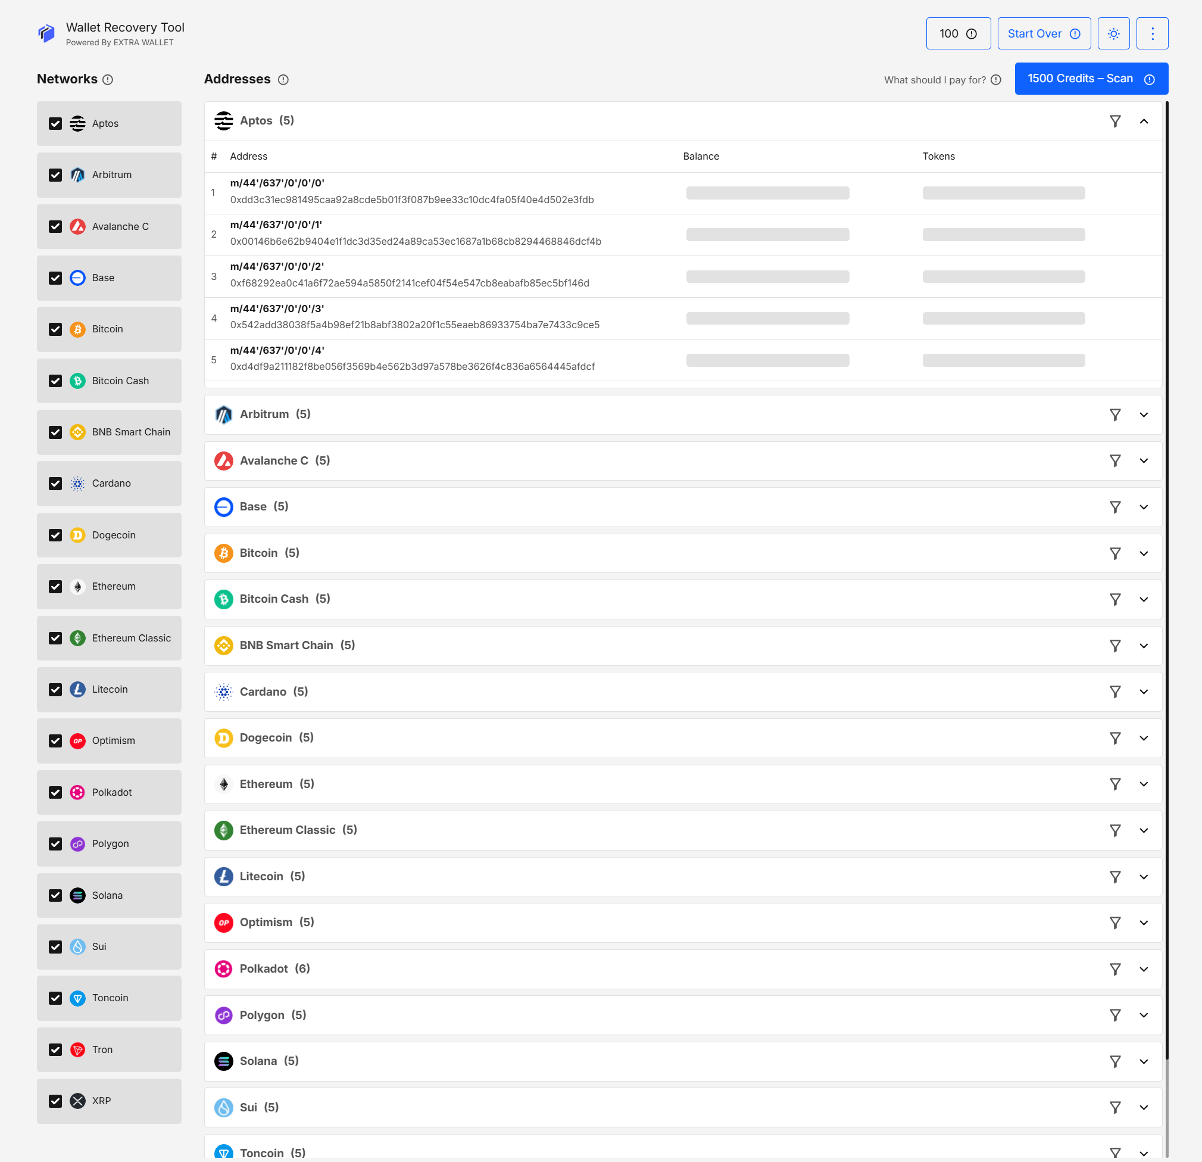
Task: Click the info icon beside Networks heading
Action: (x=109, y=80)
